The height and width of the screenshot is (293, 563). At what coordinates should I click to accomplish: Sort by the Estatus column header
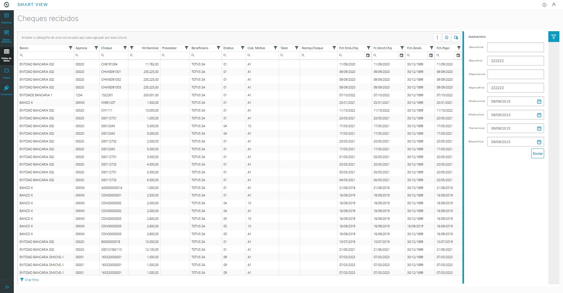coord(229,48)
